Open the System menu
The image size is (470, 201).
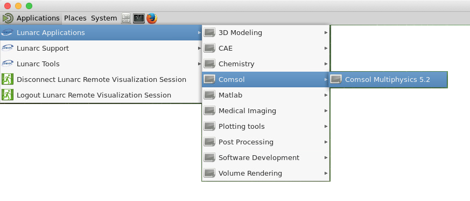(x=104, y=18)
